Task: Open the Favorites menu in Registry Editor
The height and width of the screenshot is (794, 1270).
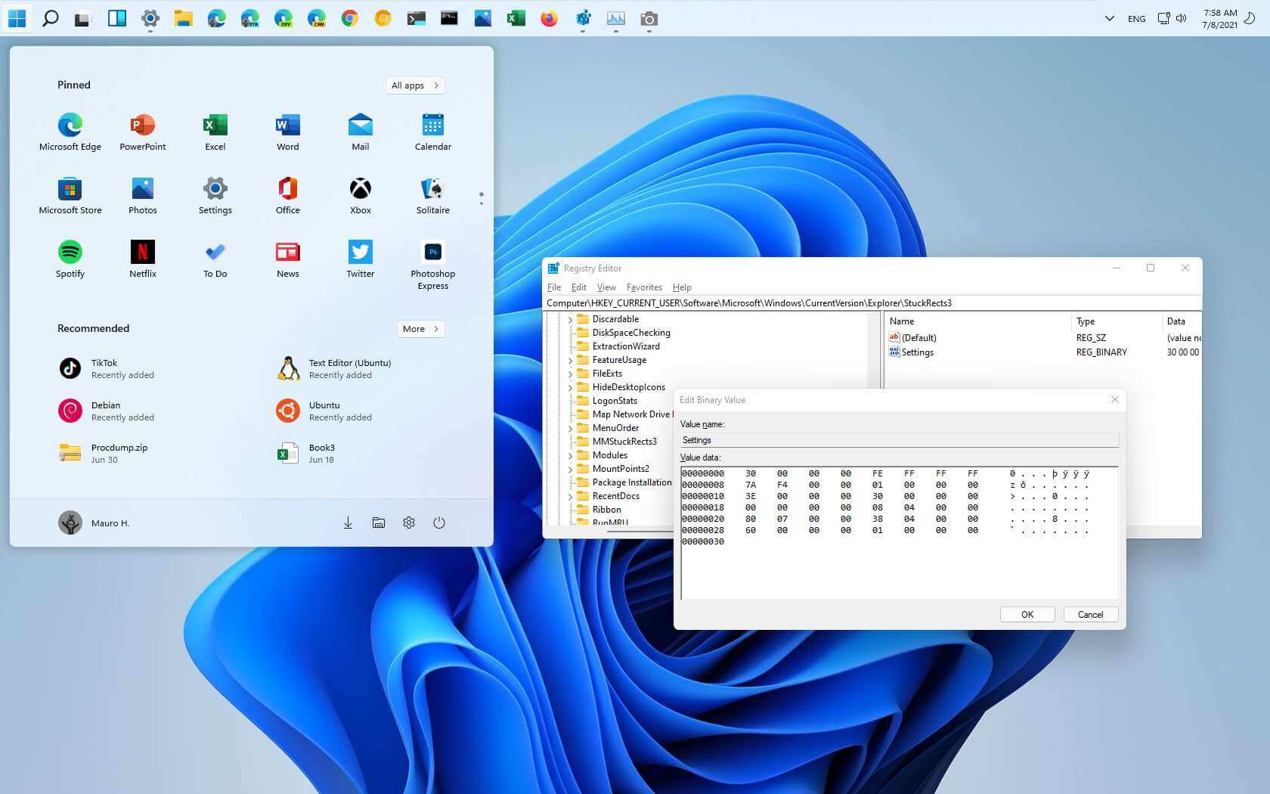Action: point(644,287)
